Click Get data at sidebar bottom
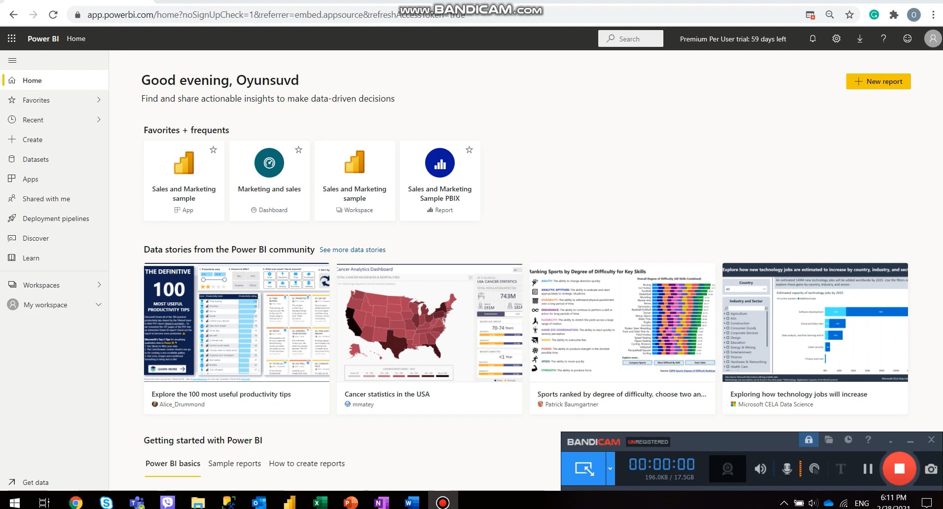Screen dimensions: 943x509 (54, 482)
